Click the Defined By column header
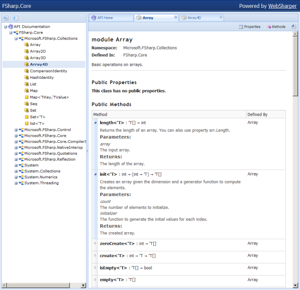 [x=266, y=114]
